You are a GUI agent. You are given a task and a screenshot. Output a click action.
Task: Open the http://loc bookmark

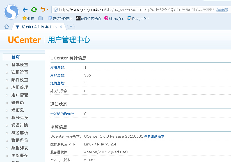[114, 18]
